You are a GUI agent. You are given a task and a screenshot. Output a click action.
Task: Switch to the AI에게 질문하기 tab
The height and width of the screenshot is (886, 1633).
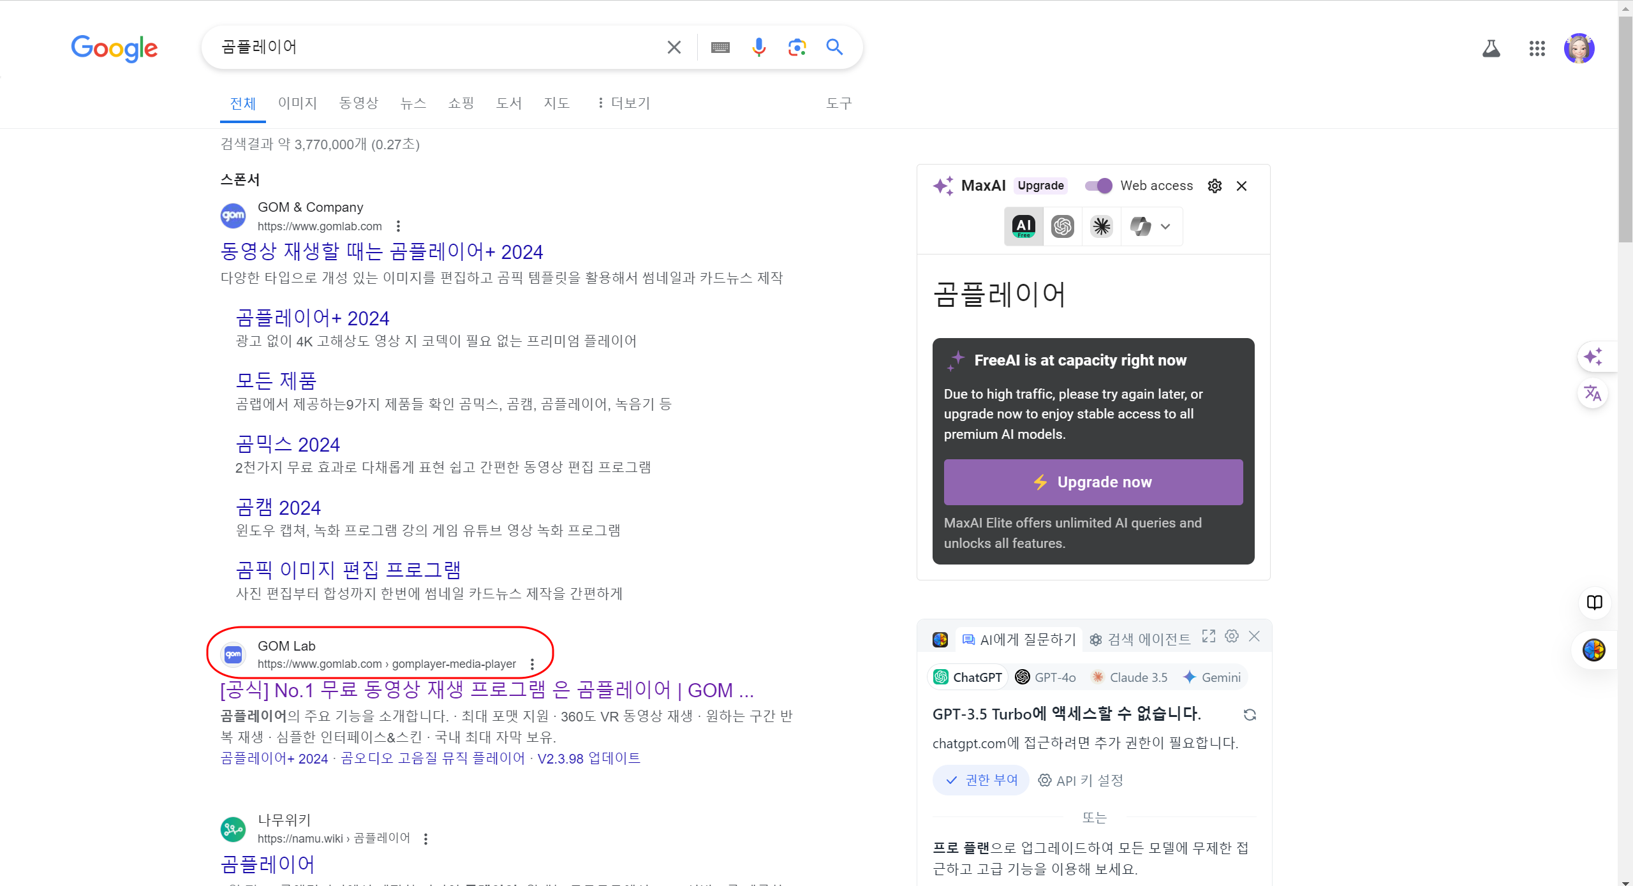pyautogui.click(x=1018, y=640)
